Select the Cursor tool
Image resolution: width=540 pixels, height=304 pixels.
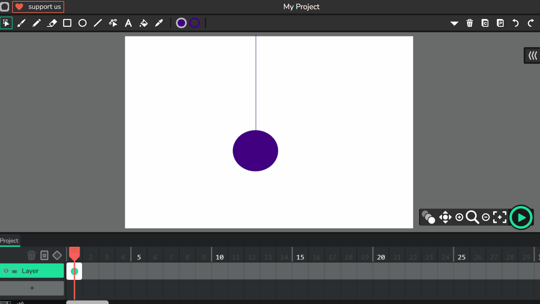click(6, 23)
